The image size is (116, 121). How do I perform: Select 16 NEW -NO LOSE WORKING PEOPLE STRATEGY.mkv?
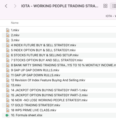(59, 100)
